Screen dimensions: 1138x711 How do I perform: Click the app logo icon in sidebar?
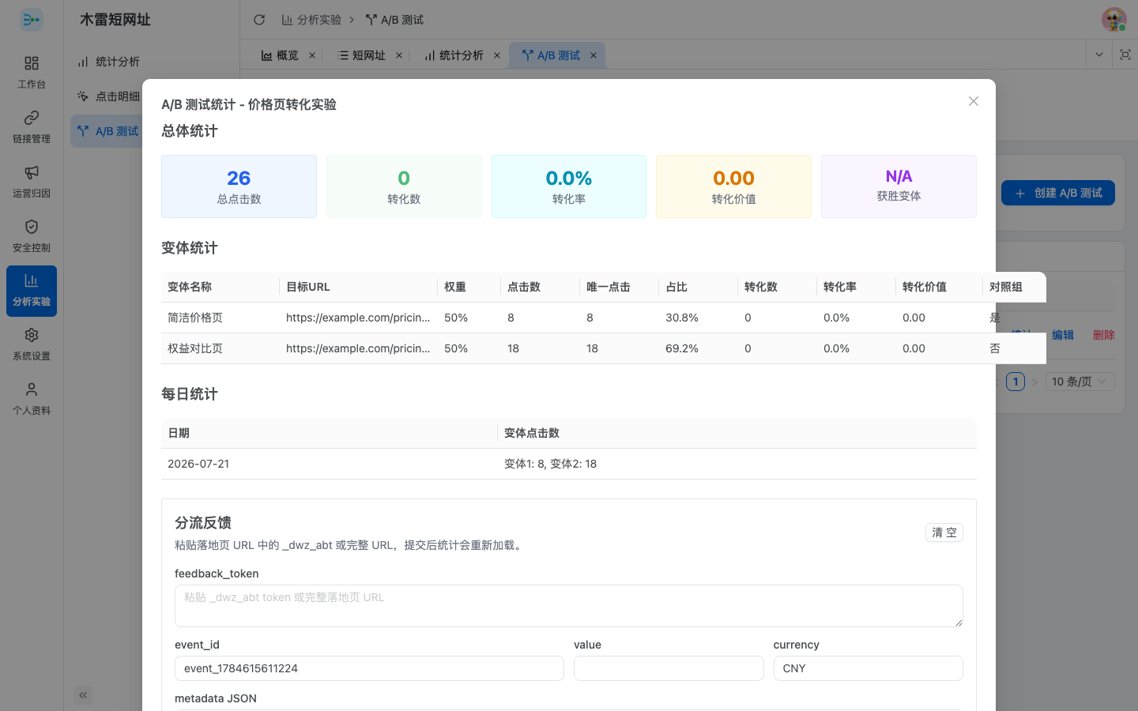click(x=32, y=20)
